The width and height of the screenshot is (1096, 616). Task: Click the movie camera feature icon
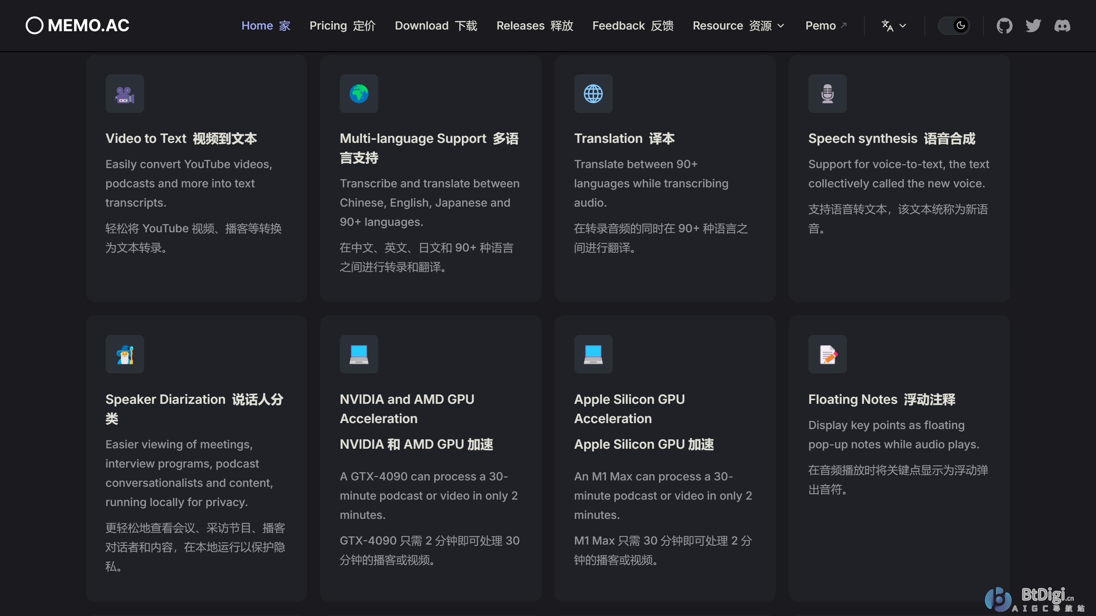click(125, 94)
